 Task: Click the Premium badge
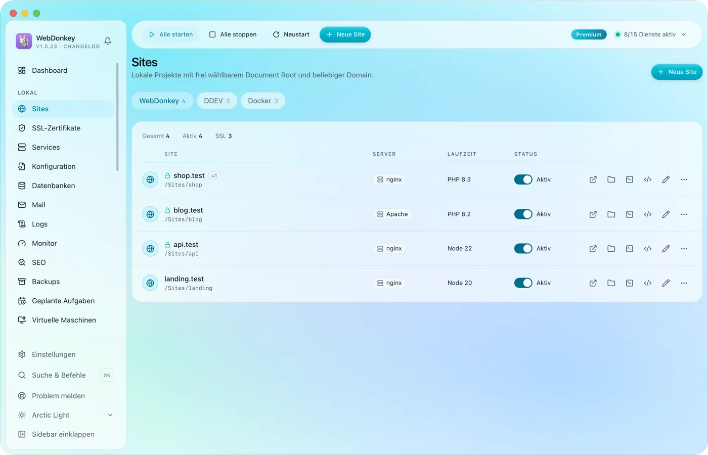(x=589, y=34)
